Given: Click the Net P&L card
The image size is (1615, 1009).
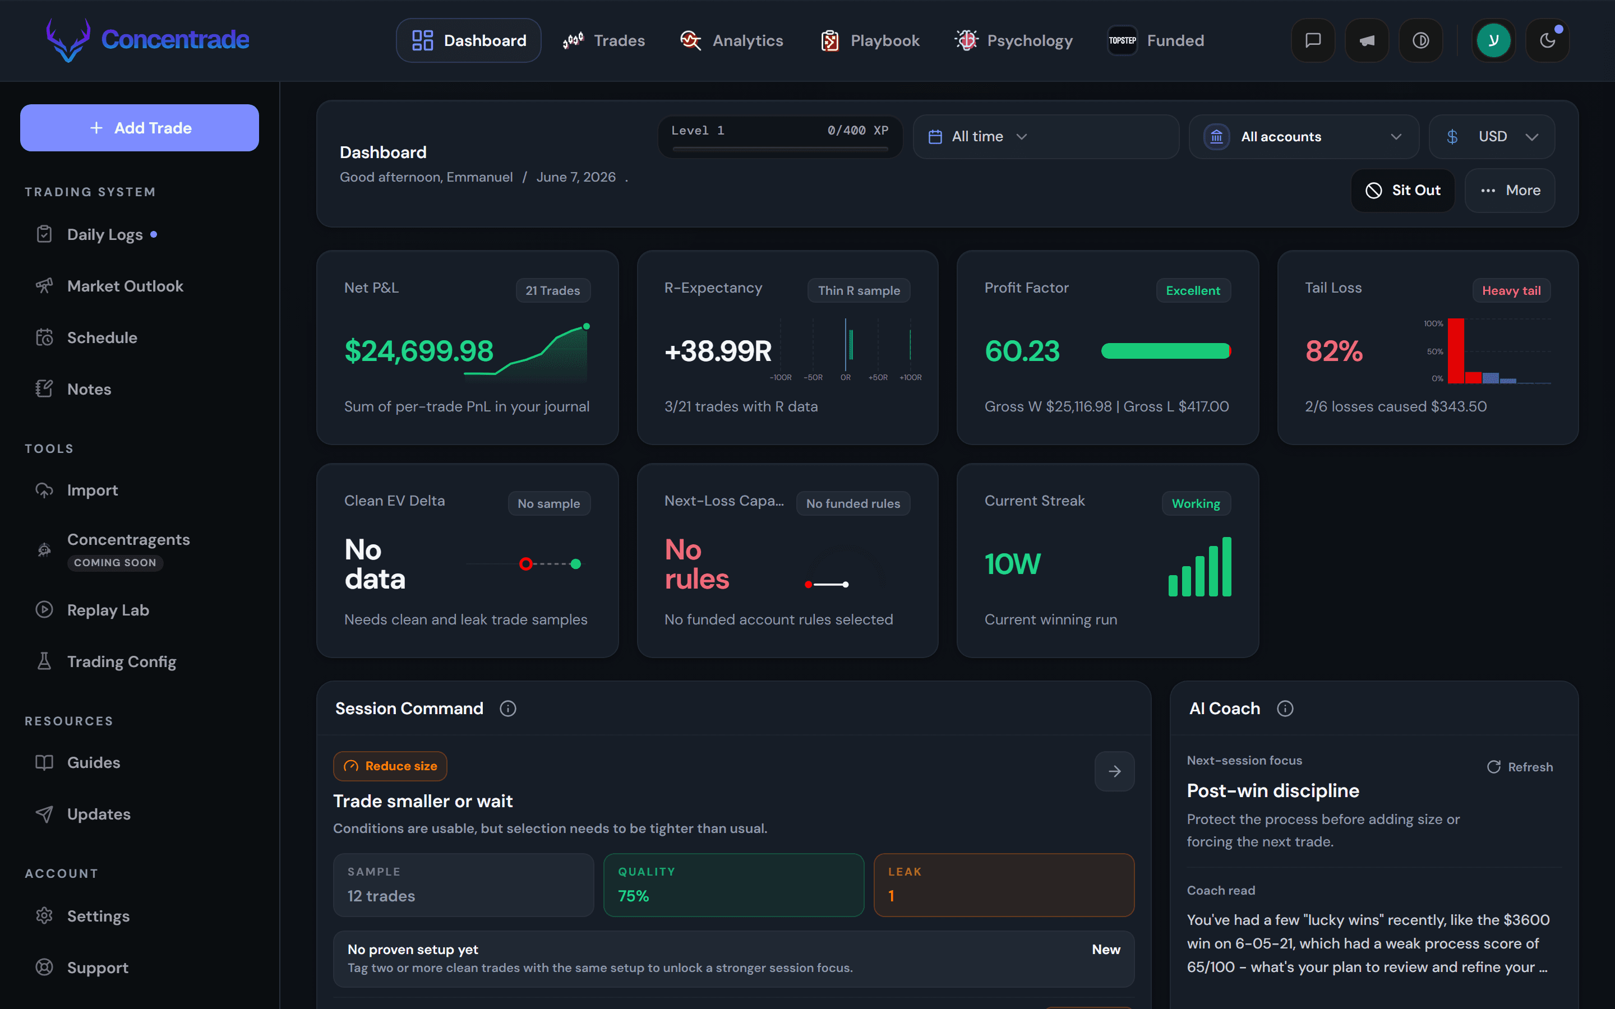Looking at the screenshot, I should 467,348.
